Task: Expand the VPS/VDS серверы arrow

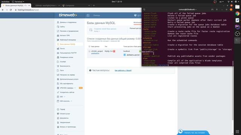Action: click(75, 88)
